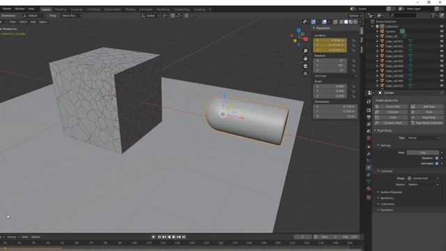
Task: Expand the Sensitivity section
Action: pos(387,198)
